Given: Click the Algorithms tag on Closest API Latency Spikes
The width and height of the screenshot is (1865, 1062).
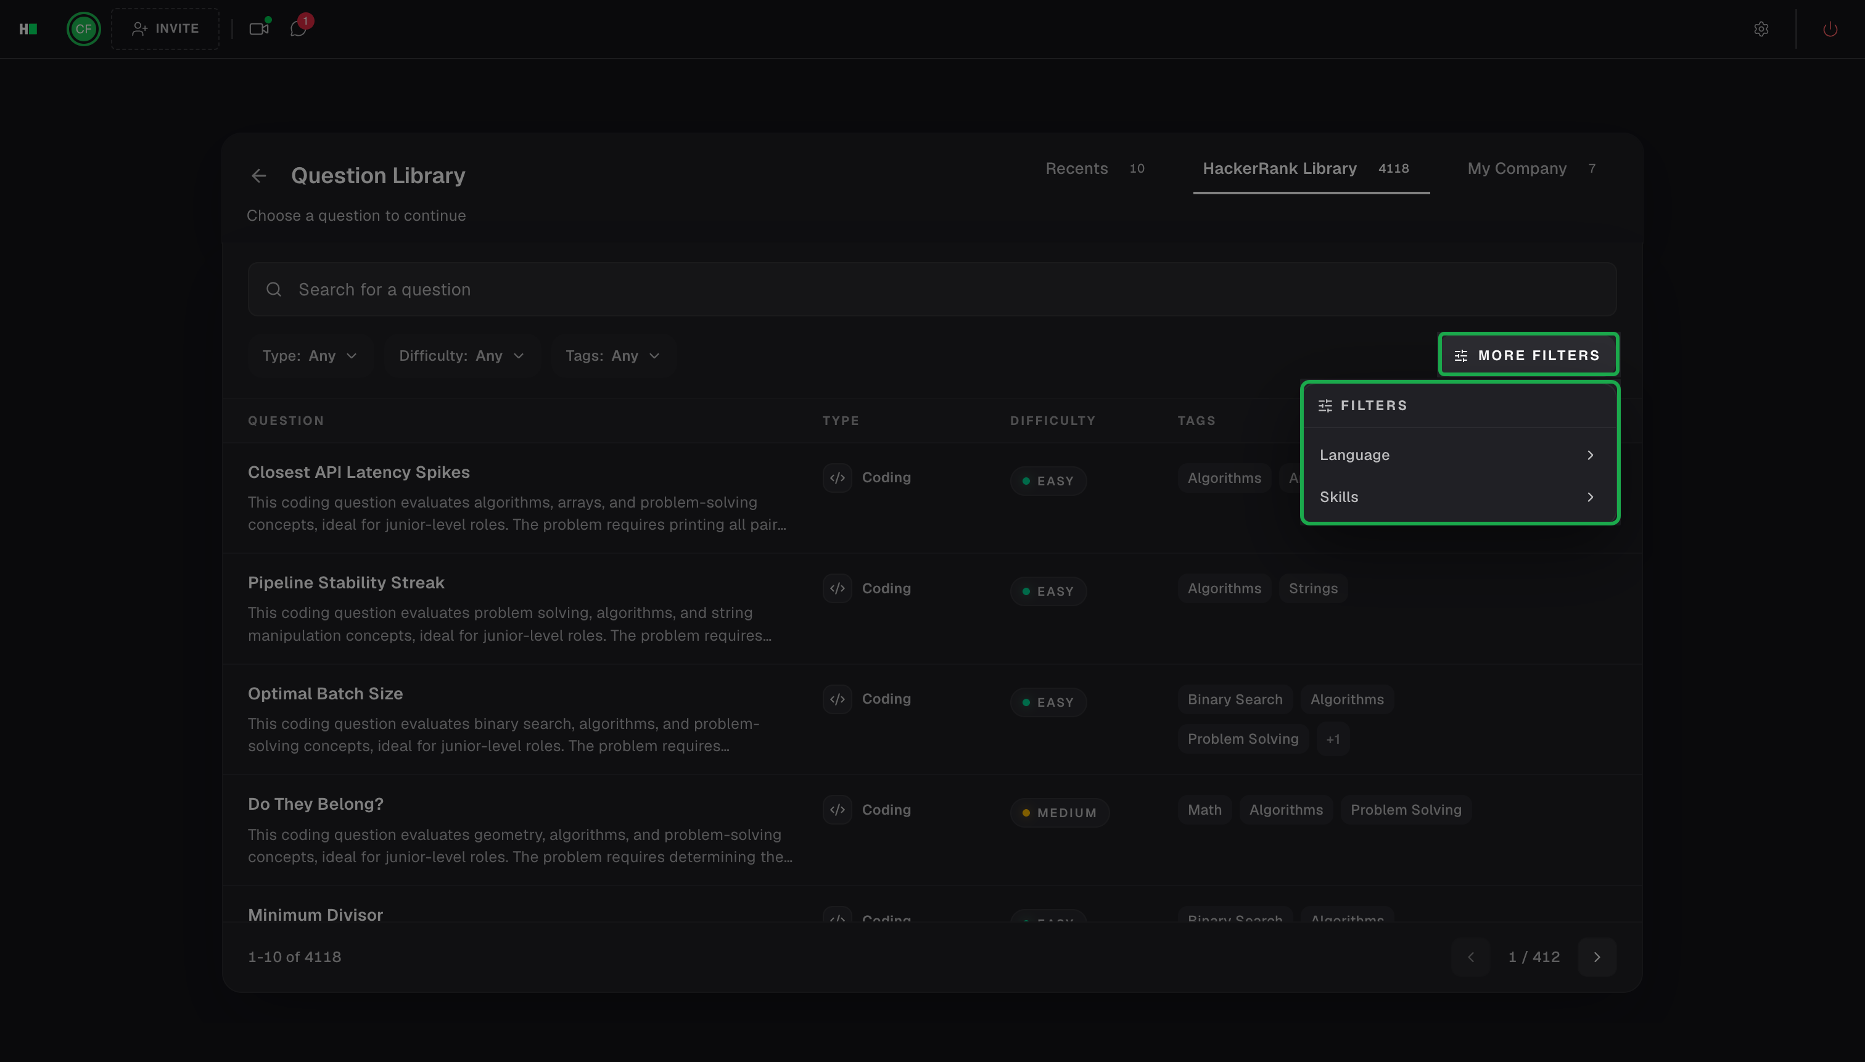Looking at the screenshot, I should pos(1224,479).
